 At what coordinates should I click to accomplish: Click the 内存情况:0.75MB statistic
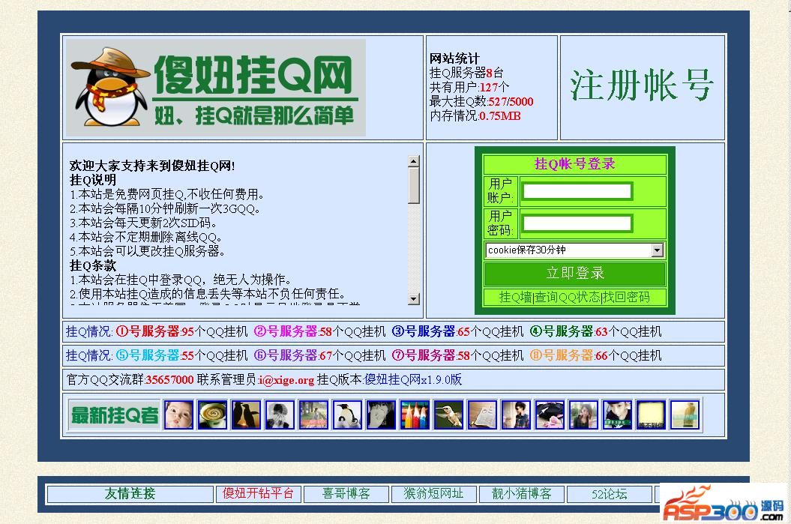475,116
